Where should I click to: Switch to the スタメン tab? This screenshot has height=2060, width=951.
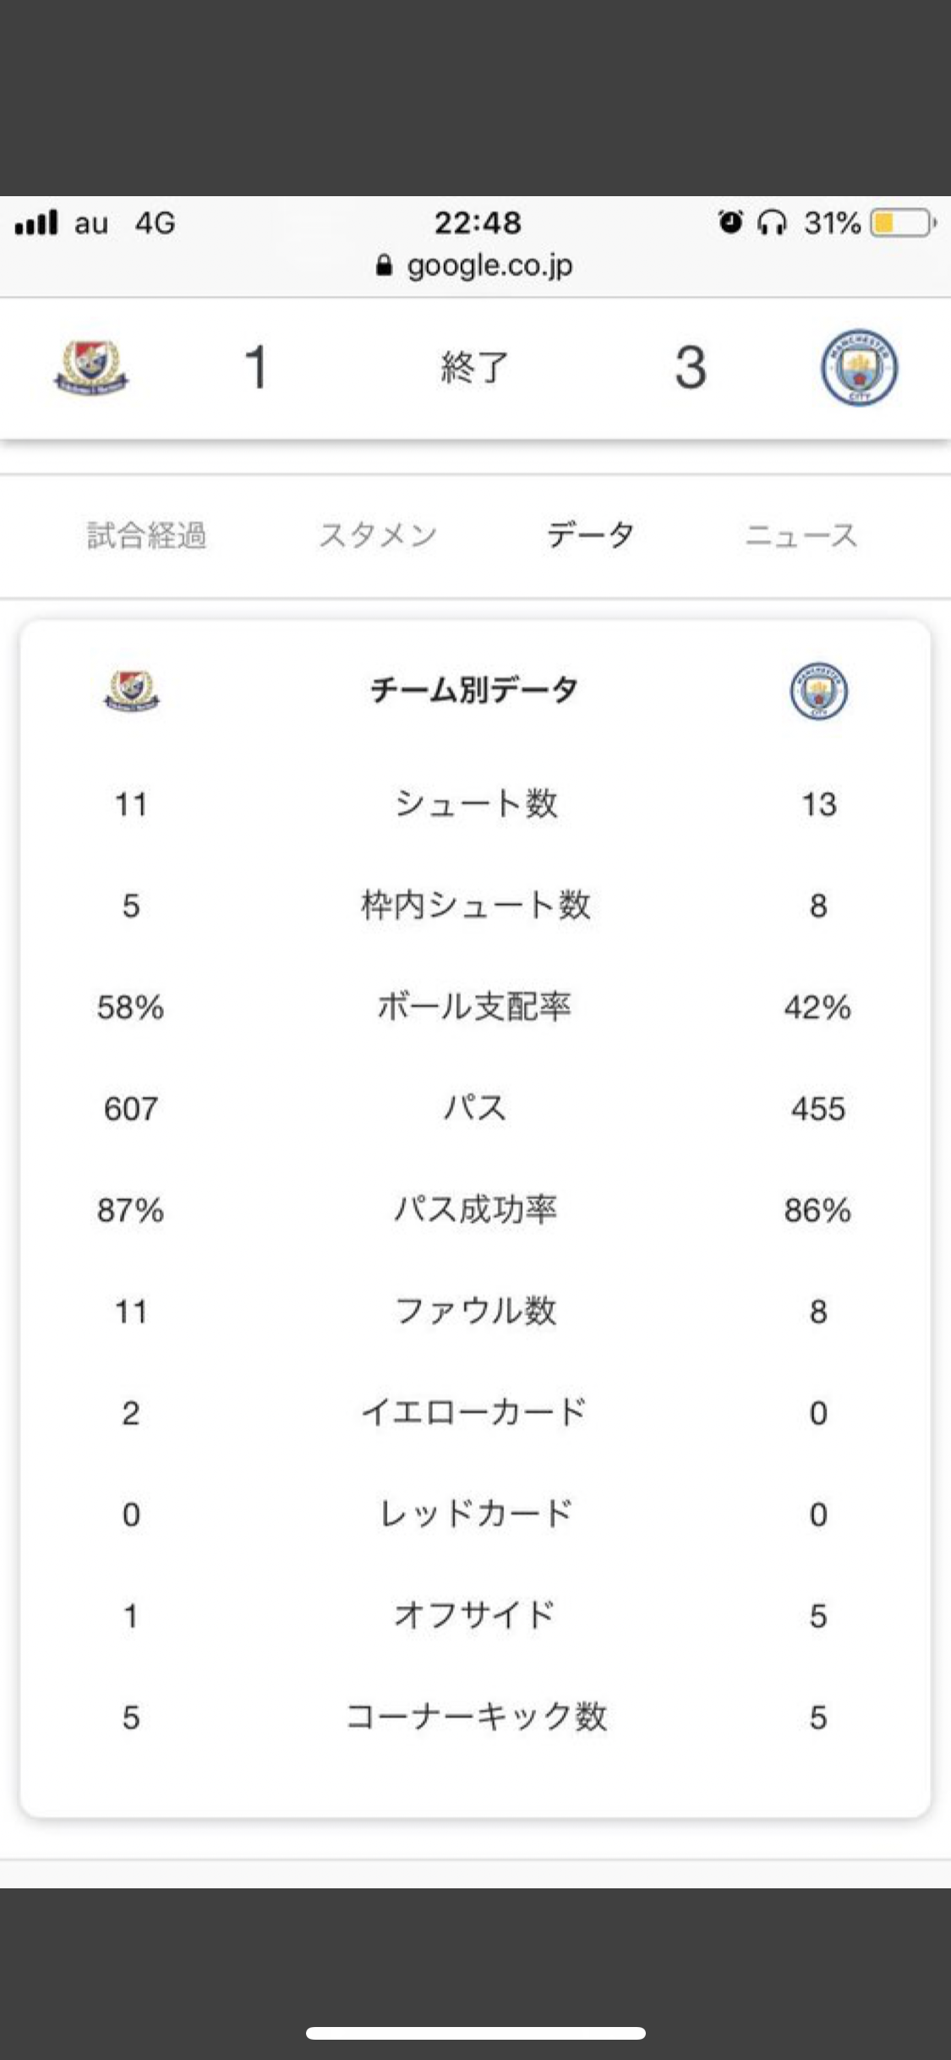pos(378,535)
